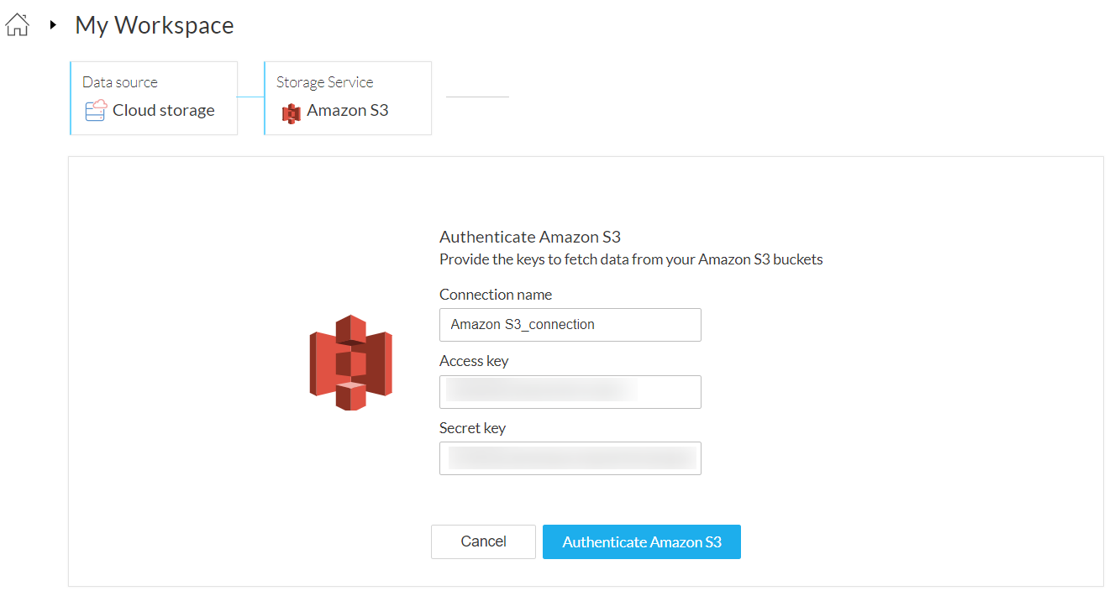Screen dimensions: 1114x591
Task: Click the 'Amazon S3' storage service text
Action: pos(348,110)
